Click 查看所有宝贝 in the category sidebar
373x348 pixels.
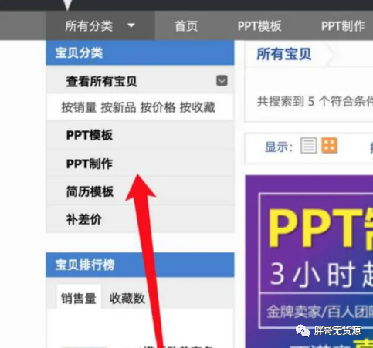[x=101, y=82]
